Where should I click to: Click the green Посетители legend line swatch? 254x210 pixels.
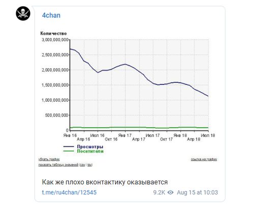(69, 151)
